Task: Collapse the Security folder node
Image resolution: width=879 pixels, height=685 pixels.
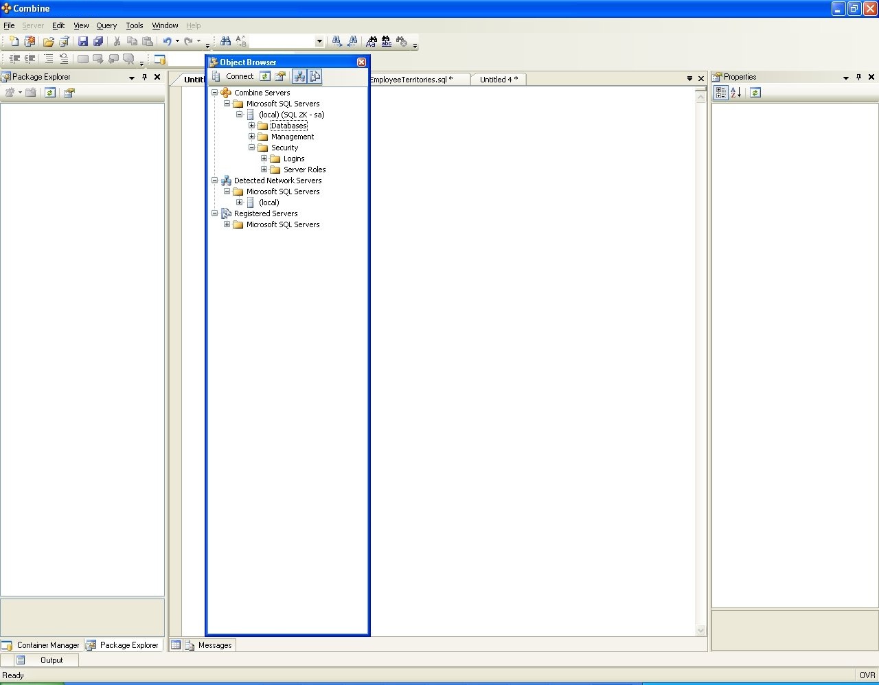Action: (x=251, y=148)
